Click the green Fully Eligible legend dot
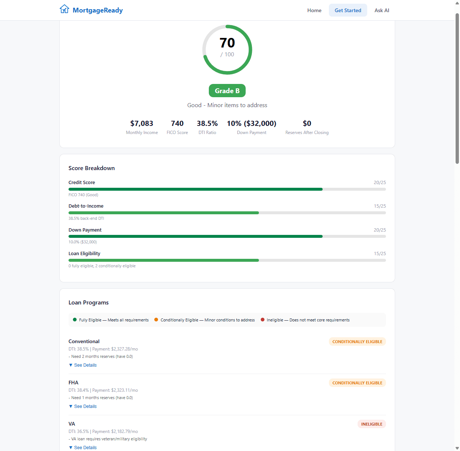 pos(74,320)
